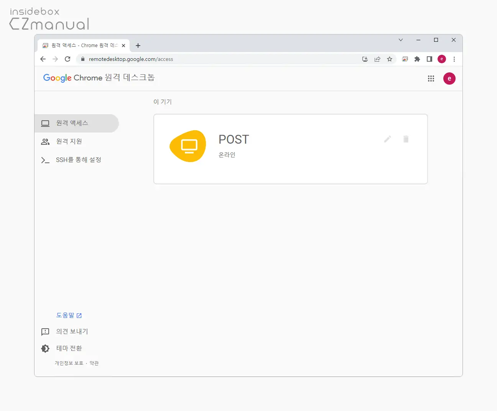
Task: Minimize the Chrome window
Action: (418, 40)
